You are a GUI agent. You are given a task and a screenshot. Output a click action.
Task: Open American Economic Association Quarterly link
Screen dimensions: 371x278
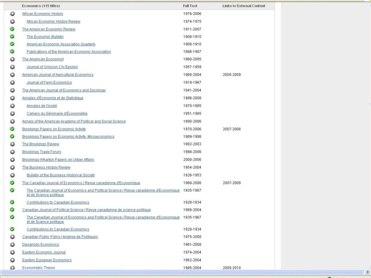[x=61, y=44]
